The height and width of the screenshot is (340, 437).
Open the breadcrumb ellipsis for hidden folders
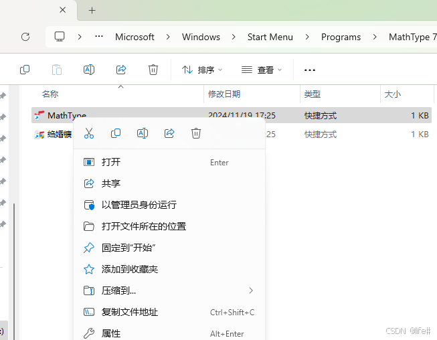(x=99, y=37)
